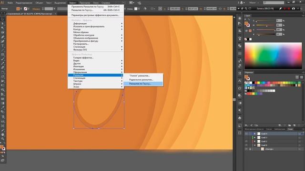Open Swatch Libraries menu icon

[x=246, y=125]
